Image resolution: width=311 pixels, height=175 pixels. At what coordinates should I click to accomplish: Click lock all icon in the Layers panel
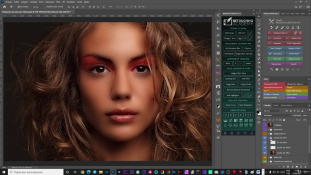tap(284, 120)
